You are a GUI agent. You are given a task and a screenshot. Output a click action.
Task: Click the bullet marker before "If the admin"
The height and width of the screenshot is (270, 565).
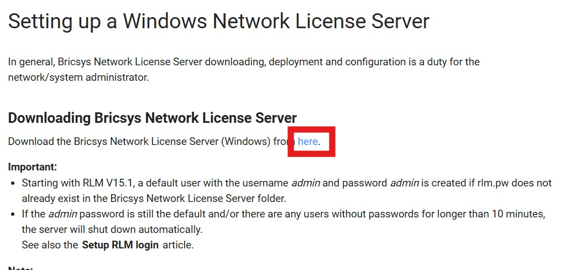click(13, 215)
